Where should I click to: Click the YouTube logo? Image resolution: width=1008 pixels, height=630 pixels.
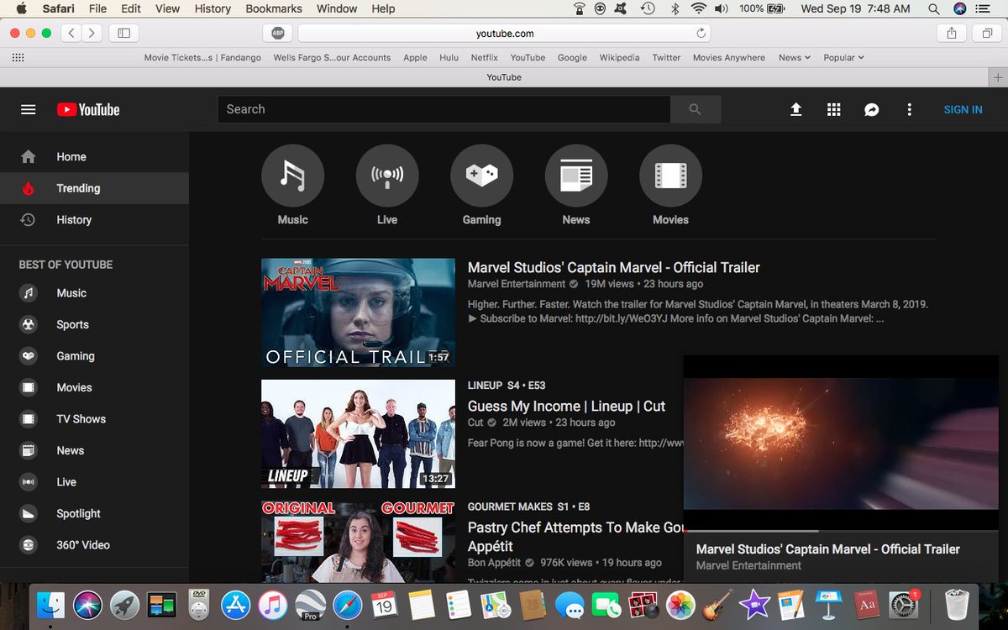tap(88, 109)
